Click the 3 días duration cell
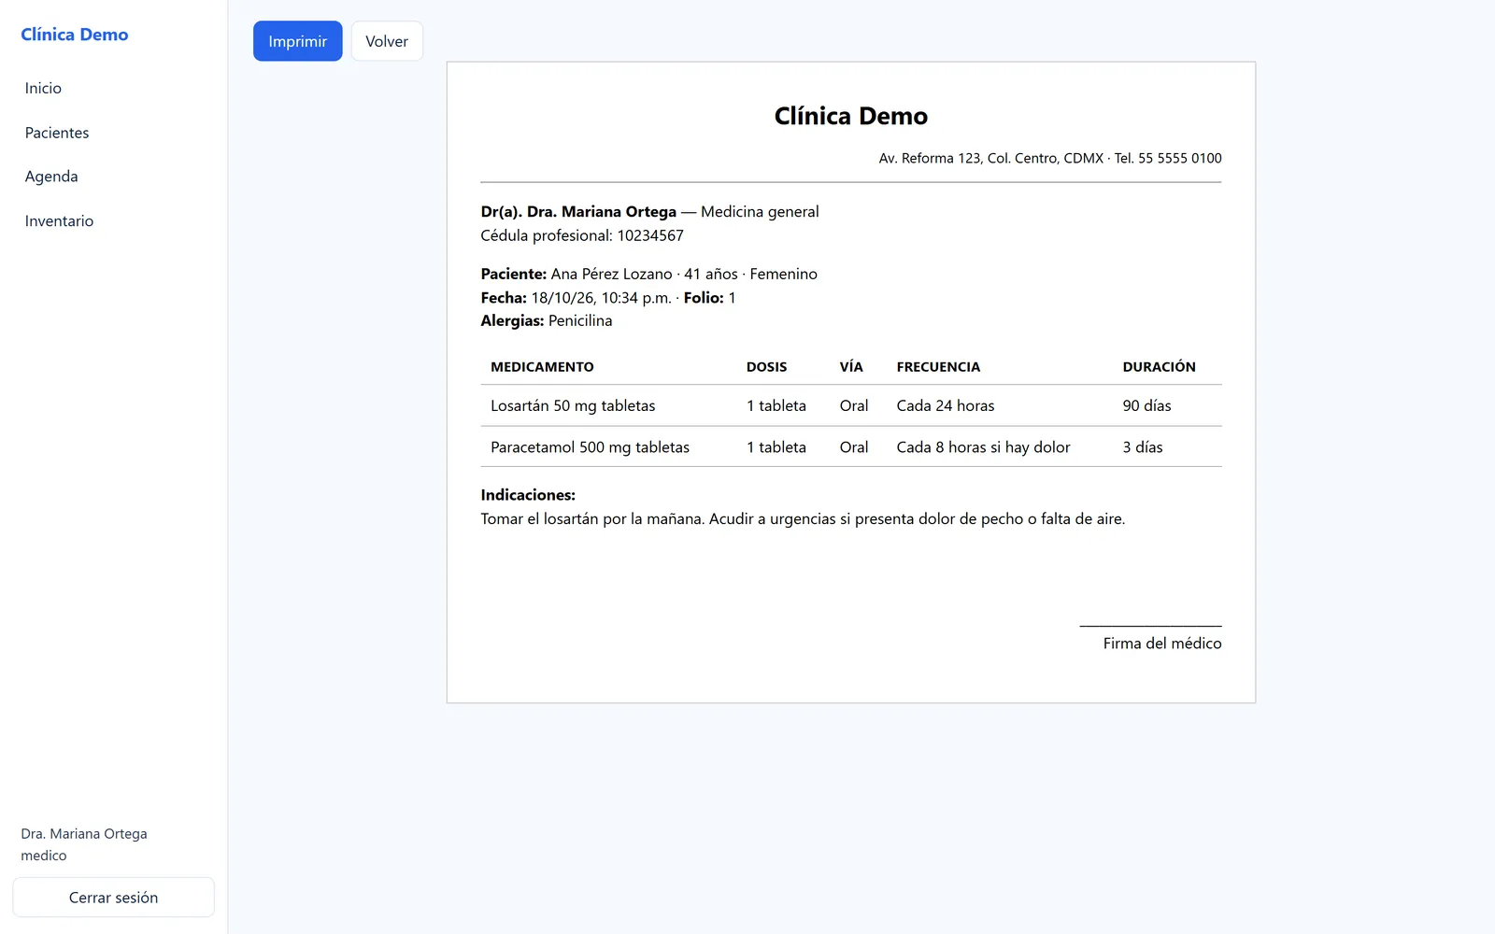This screenshot has height=934, width=1495. 1143,447
